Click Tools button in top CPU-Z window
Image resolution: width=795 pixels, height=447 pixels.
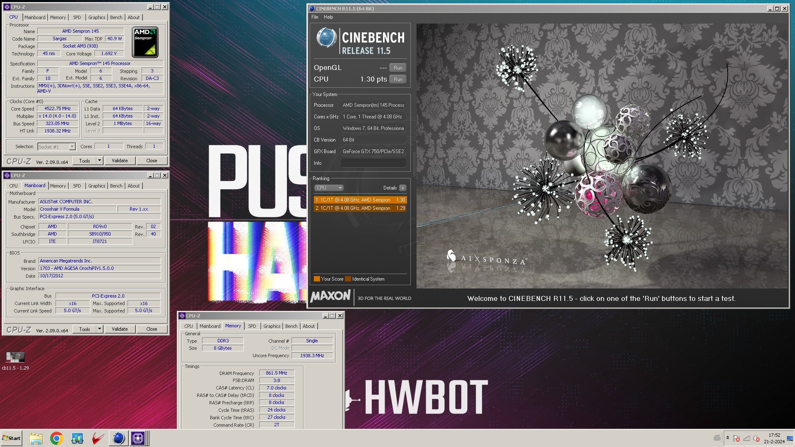(x=84, y=161)
